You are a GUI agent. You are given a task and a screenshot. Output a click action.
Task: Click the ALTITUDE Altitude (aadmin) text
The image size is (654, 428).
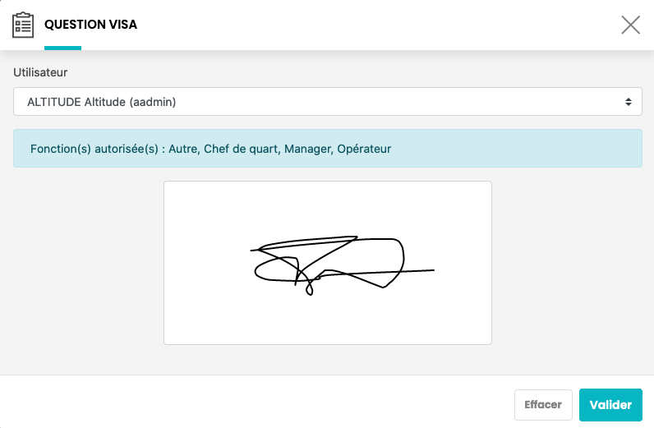pyautogui.click(x=102, y=102)
